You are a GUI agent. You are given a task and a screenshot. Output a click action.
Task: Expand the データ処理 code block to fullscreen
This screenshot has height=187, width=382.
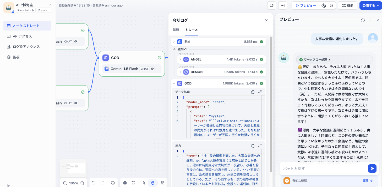pos(260,92)
